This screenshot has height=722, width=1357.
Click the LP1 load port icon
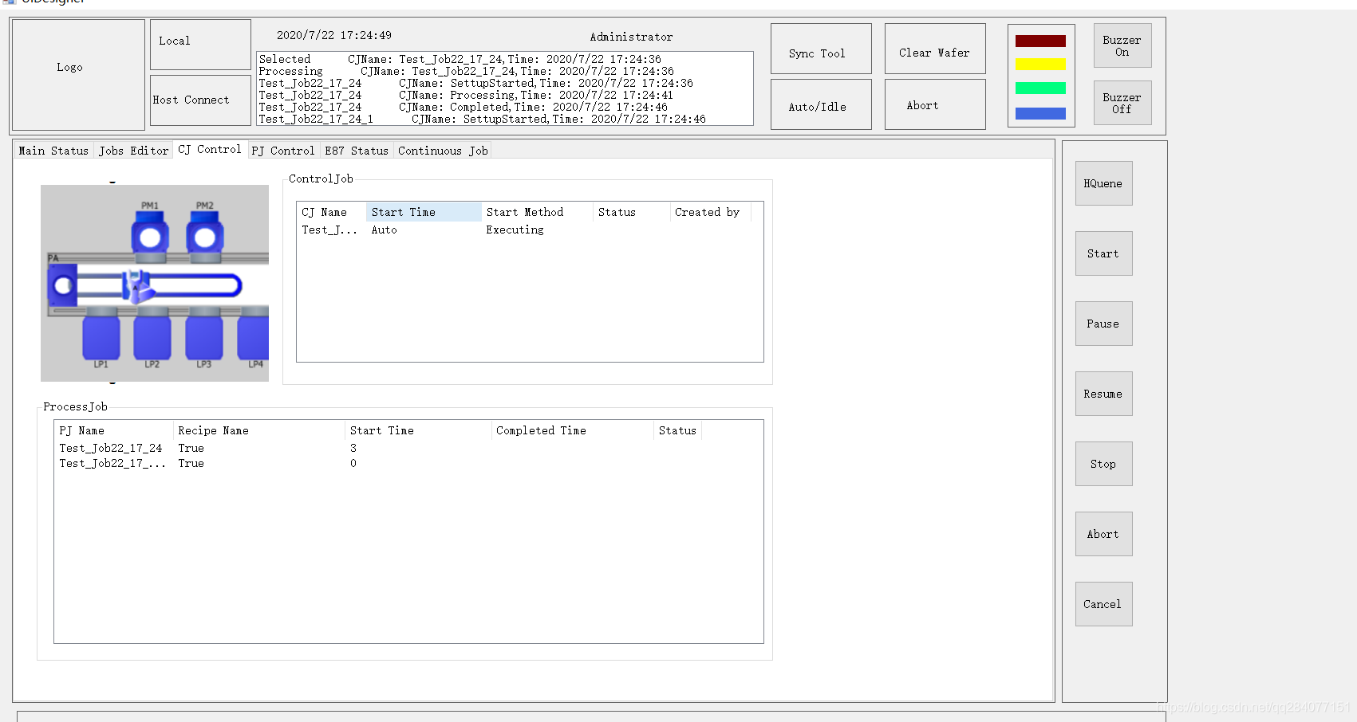(101, 336)
